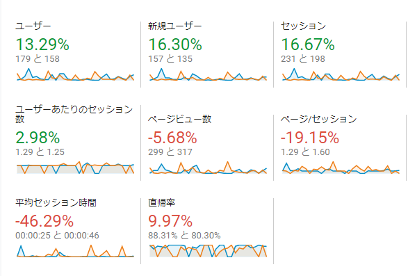Image resolution: width=408 pixels, height=276 pixels.
Task: Click the 新規ユーザー metric title
Action: pyautogui.click(x=175, y=26)
